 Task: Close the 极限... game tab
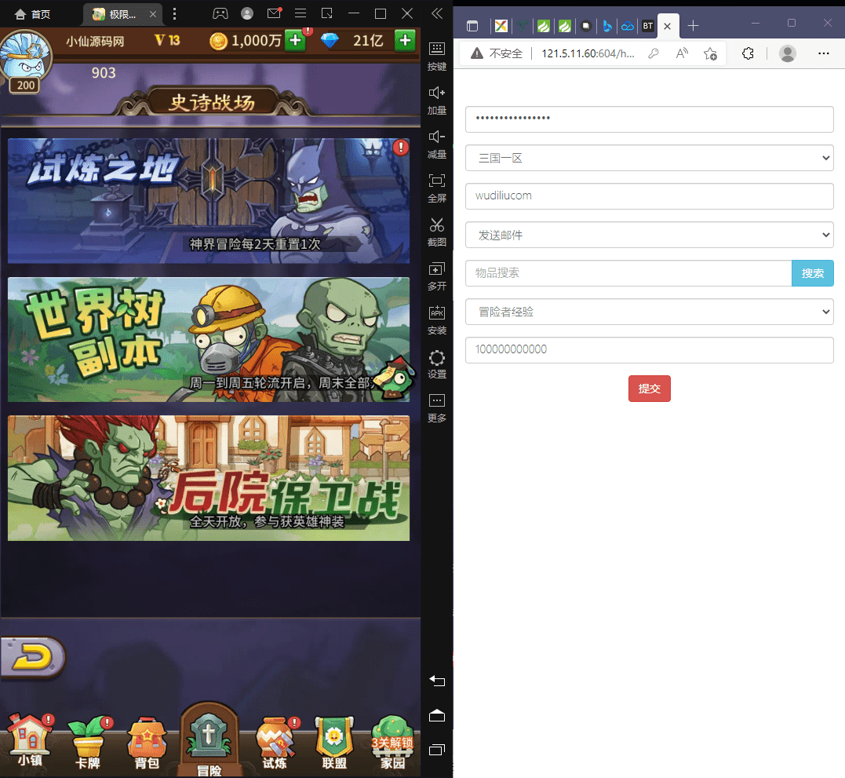(153, 14)
